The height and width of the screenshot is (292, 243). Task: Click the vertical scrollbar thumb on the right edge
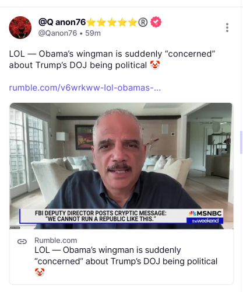click(x=241, y=142)
